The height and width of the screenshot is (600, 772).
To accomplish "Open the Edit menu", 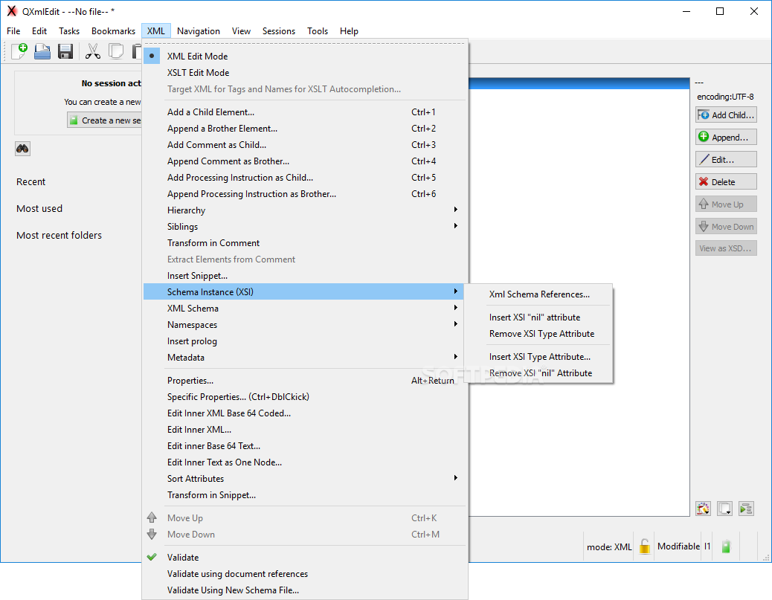I will click(39, 31).
